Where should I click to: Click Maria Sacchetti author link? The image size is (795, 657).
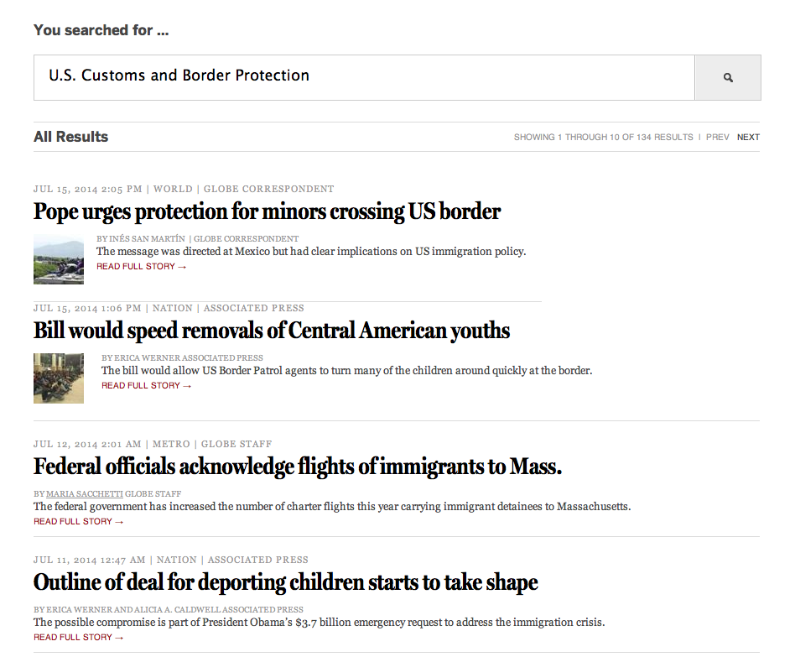click(85, 494)
